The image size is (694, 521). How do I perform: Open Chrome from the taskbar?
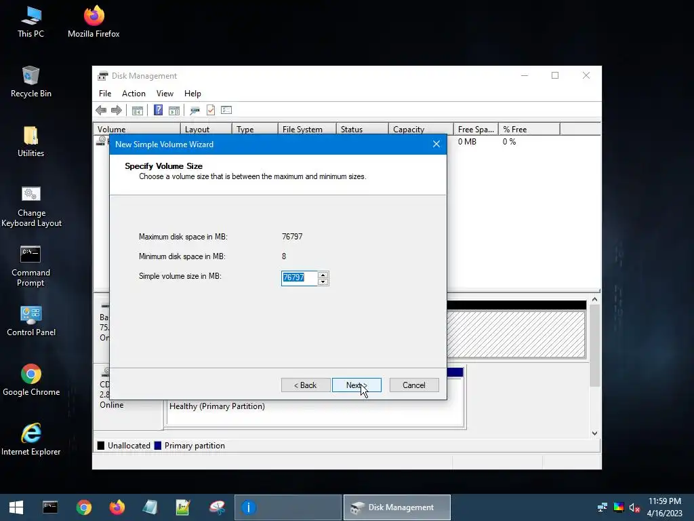tap(83, 507)
